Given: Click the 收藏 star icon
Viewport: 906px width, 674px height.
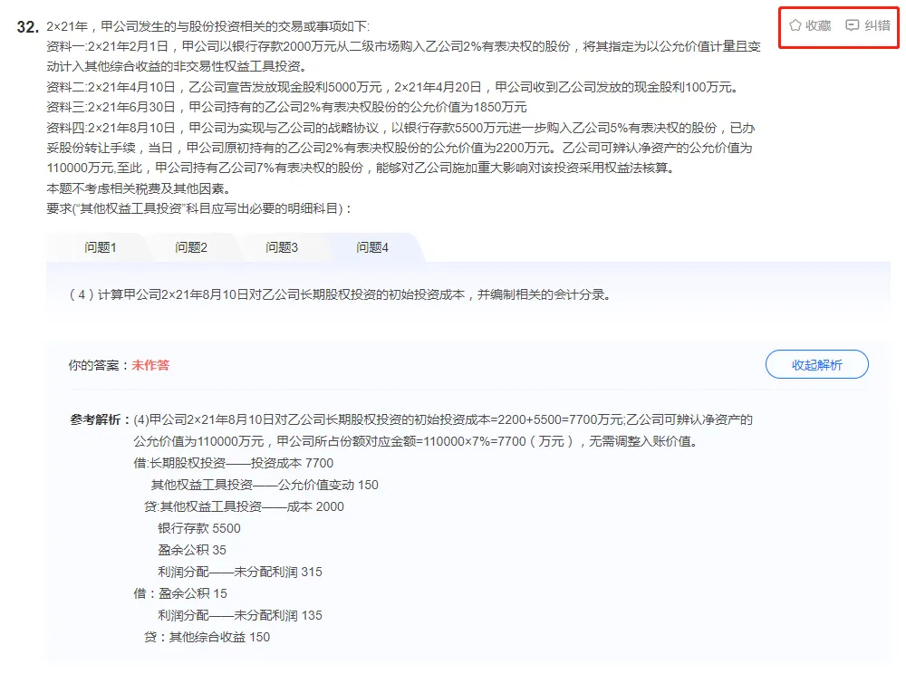Looking at the screenshot, I should pyautogui.click(x=795, y=24).
